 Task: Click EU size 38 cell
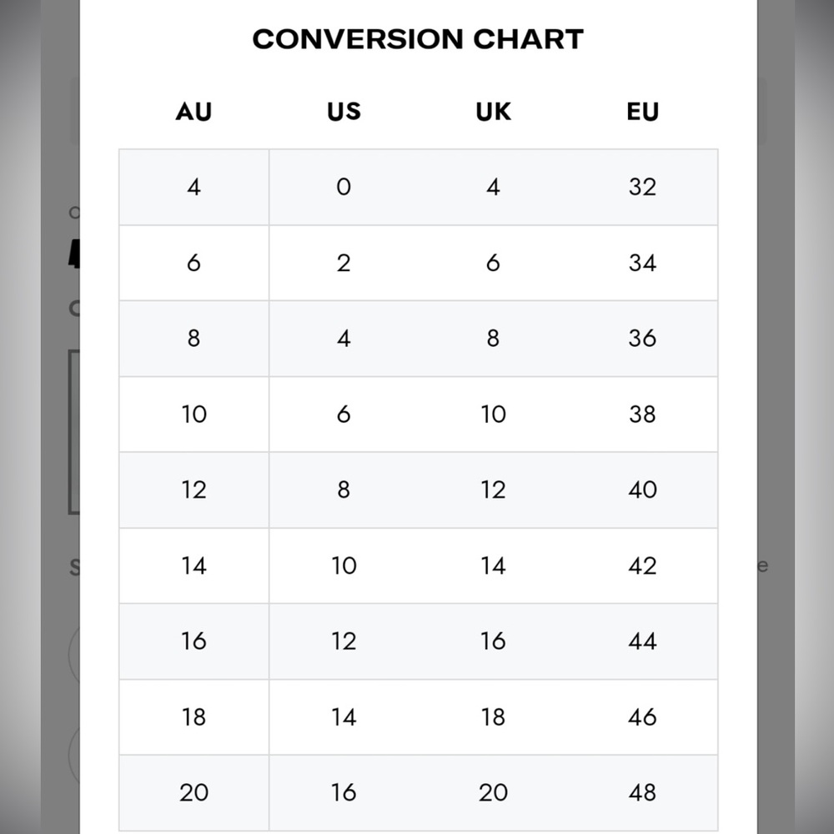click(642, 414)
